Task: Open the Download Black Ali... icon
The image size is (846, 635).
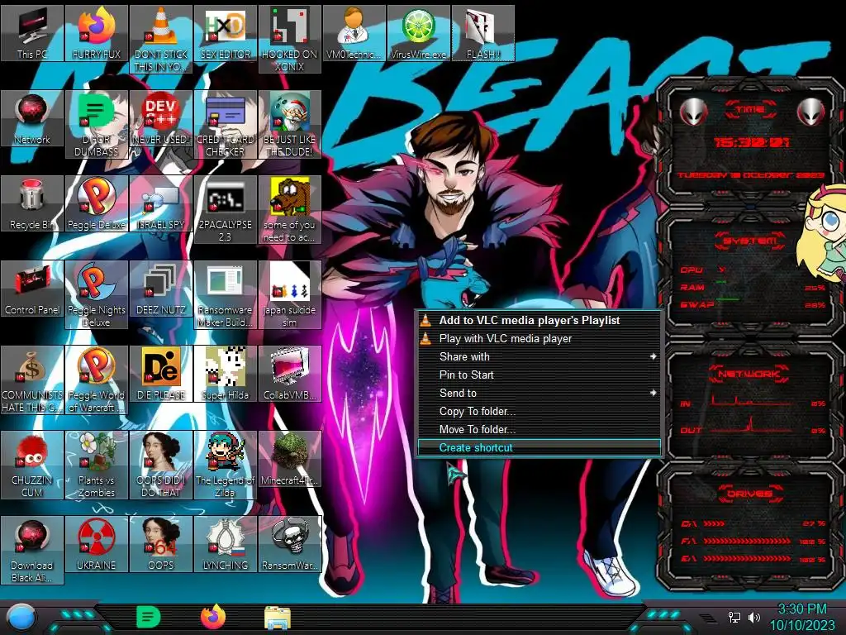Action: click(x=32, y=550)
